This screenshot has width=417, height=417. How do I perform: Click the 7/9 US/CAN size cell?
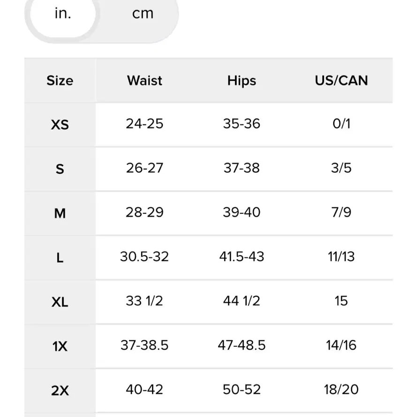click(341, 212)
